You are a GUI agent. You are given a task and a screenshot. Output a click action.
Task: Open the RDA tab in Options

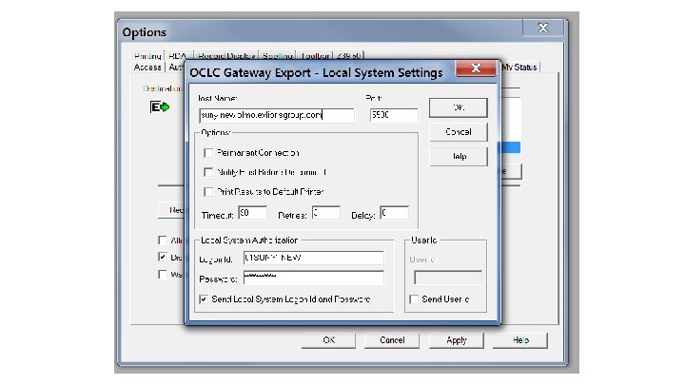pyautogui.click(x=178, y=56)
